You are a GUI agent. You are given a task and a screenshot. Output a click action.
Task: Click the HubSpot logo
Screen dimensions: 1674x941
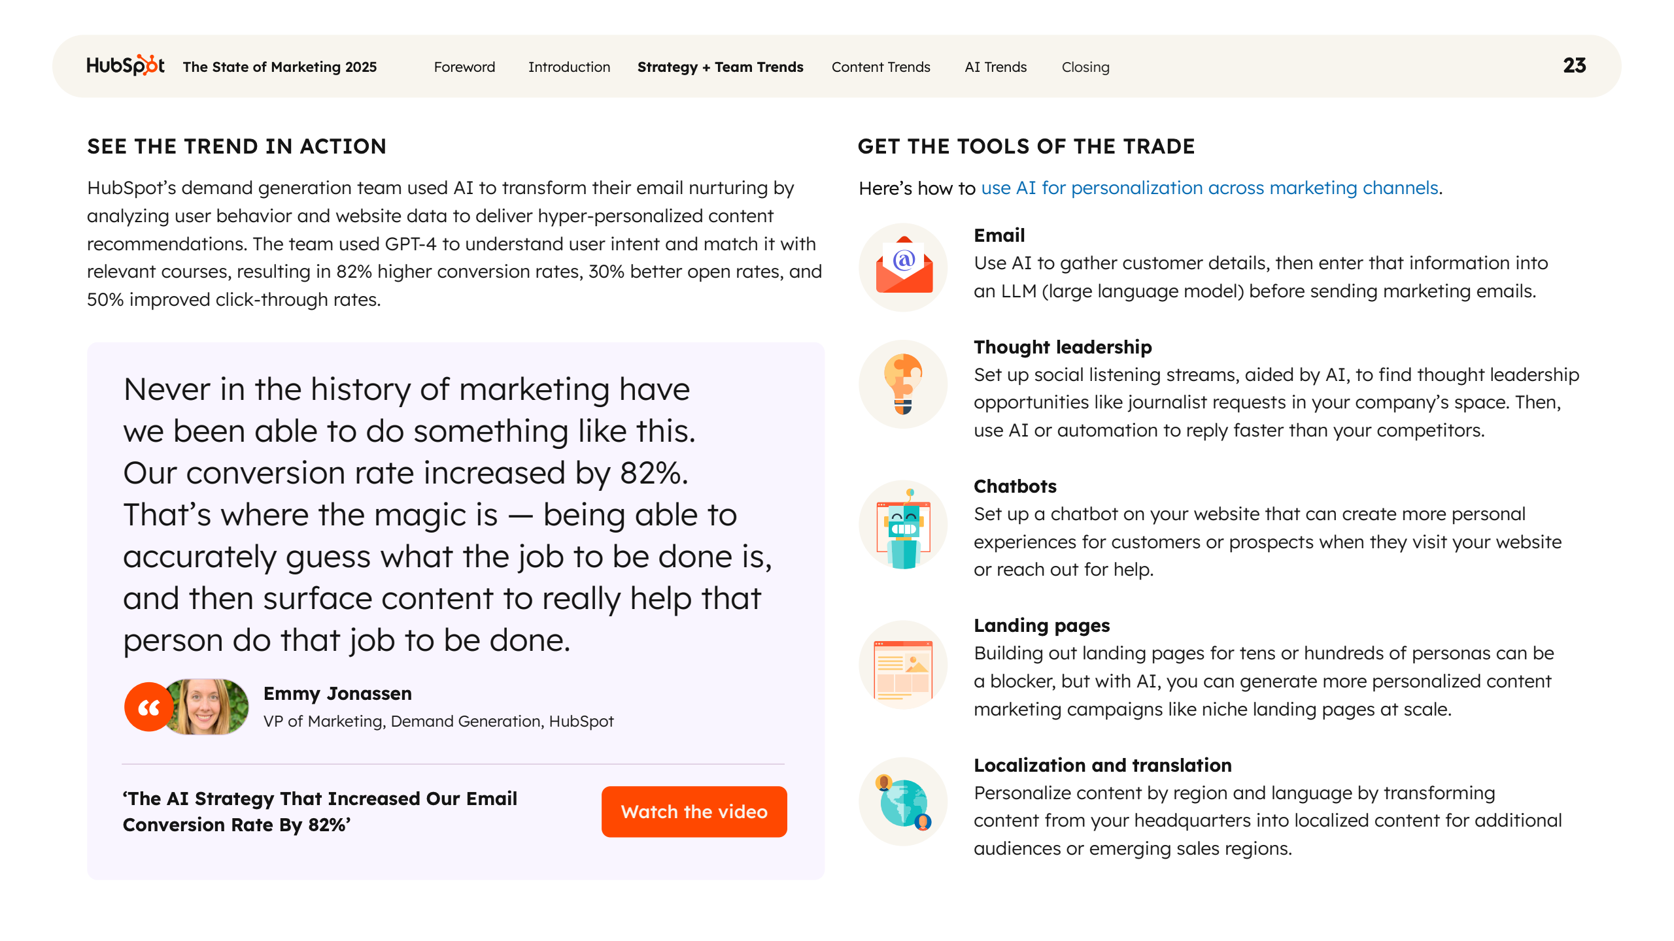[125, 65]
